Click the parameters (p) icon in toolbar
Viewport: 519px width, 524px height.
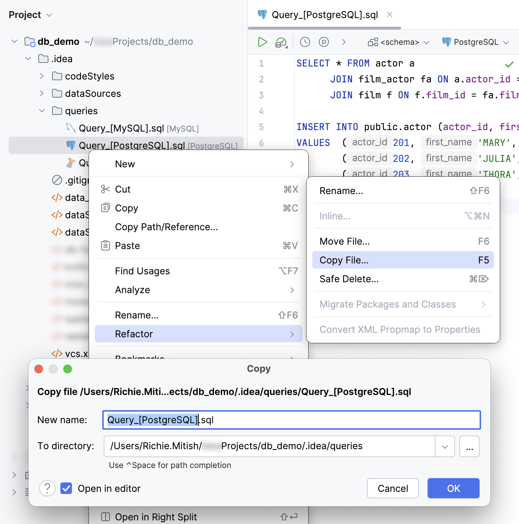(x=323, y=42)
